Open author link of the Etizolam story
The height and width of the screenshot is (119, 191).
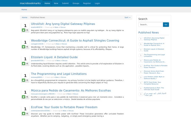pos(37,61)
